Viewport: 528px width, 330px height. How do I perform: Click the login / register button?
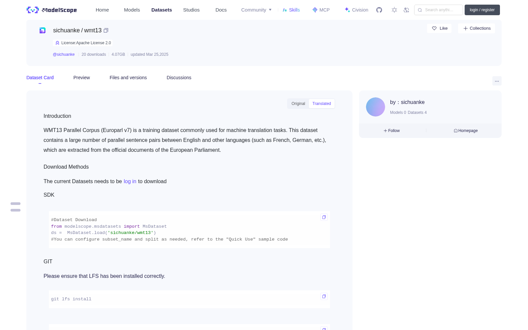(x=482, y=10)
